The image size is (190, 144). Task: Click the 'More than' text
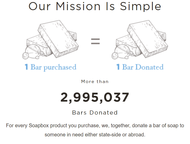point(95,82)
